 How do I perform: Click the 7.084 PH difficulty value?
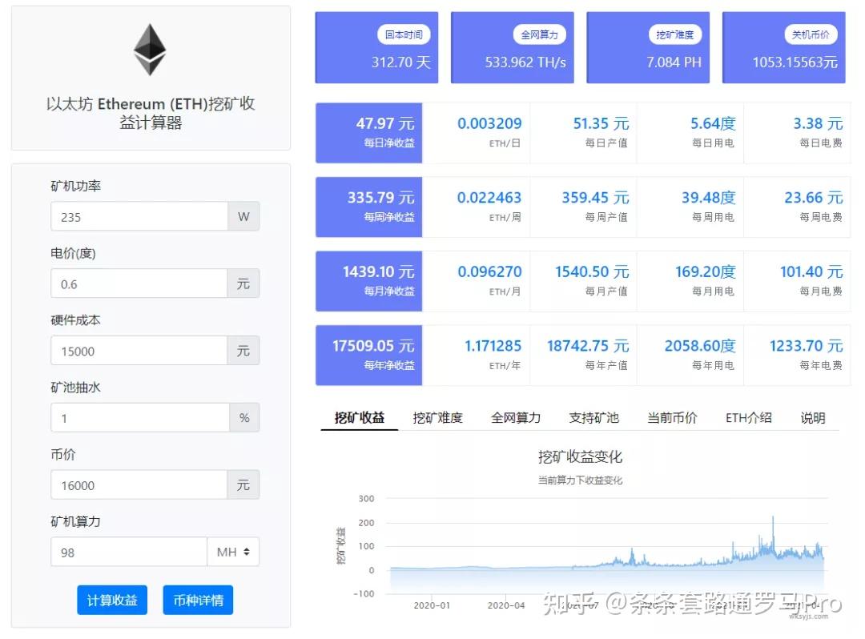point(674,62)
